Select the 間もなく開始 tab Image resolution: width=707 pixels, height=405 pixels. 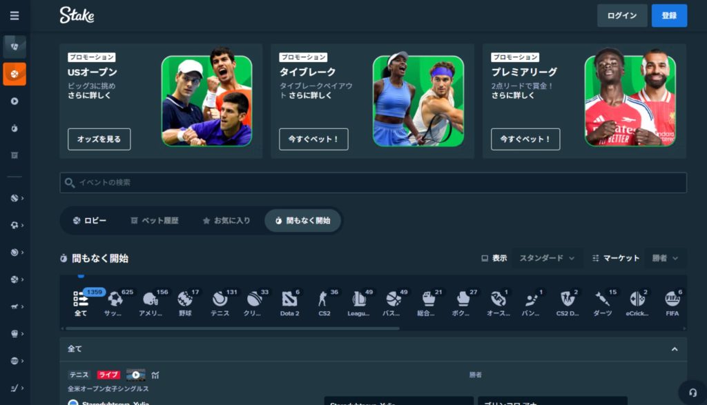[302, 220]
